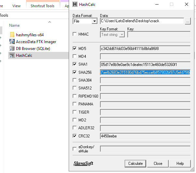Select the AccessData FTK Imager shortcut icon
The image size is (196, 173).
[12, 42]
